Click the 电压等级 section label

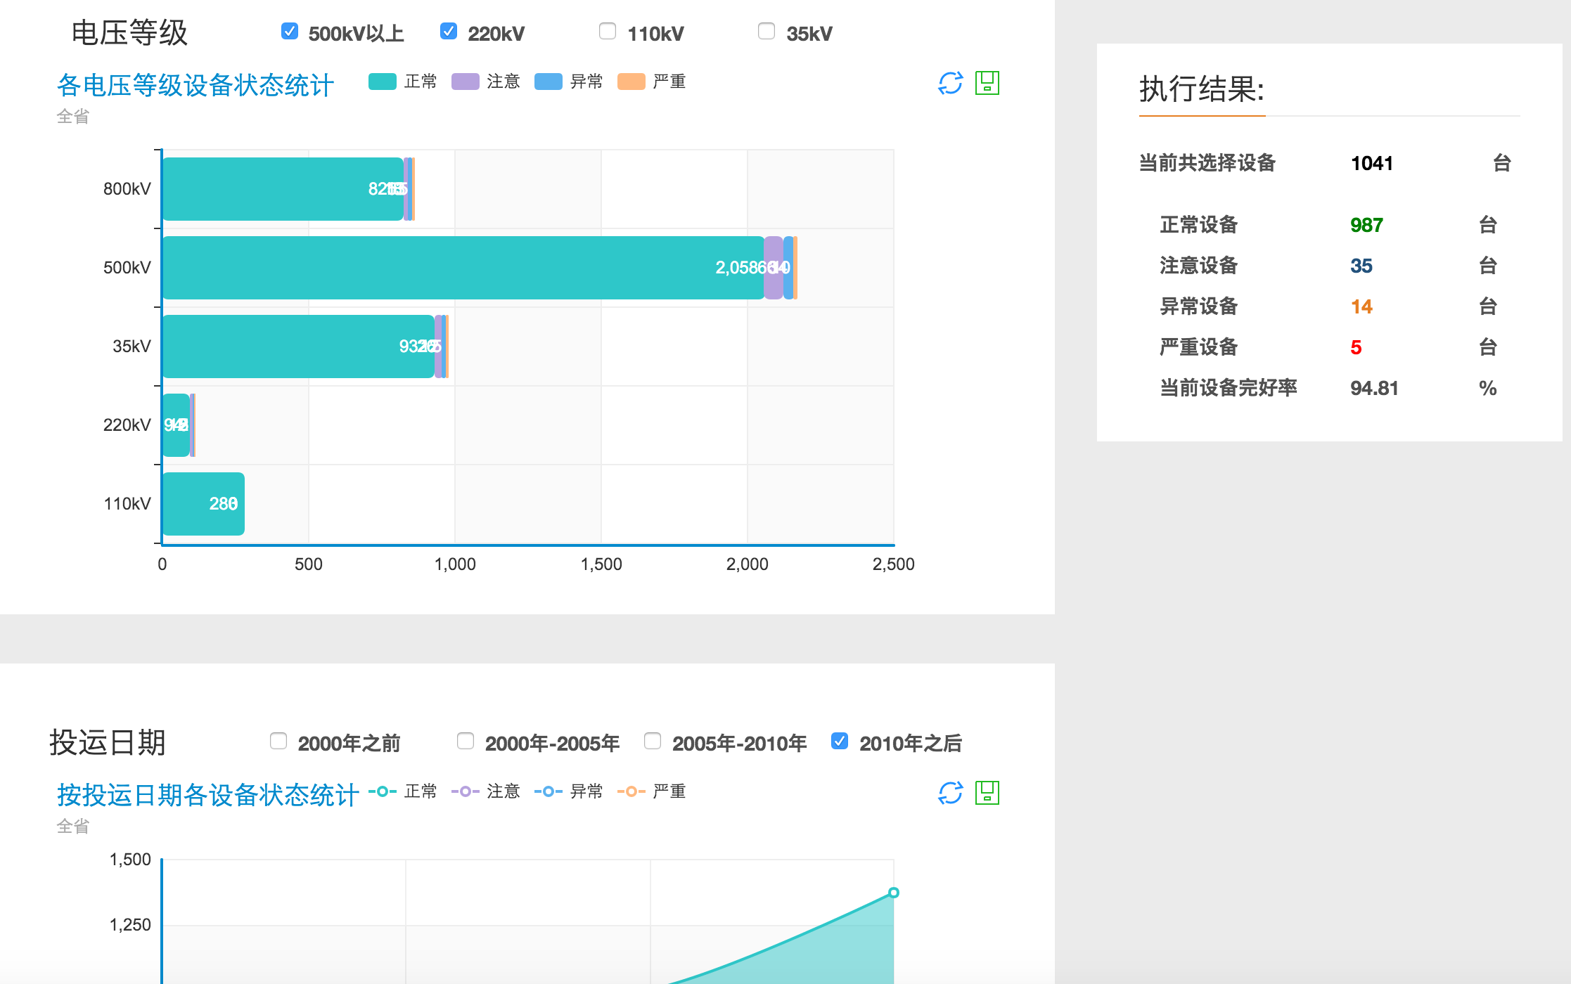[129, 32]
